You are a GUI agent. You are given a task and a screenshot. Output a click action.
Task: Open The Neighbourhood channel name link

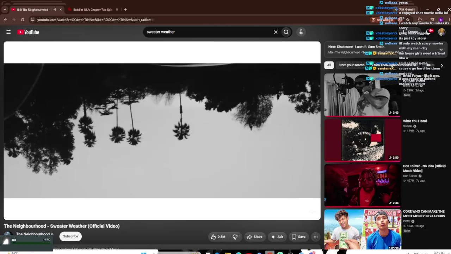pos(33,234)
